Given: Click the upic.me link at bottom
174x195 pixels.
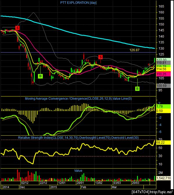Looking at the screenshot, I should [161, 192].
